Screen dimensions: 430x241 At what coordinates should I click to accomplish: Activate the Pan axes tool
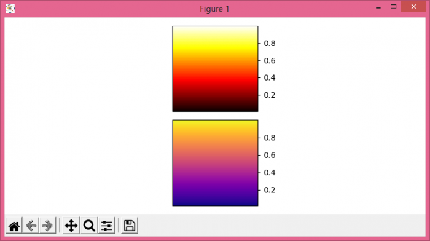(x=71, y=226)
